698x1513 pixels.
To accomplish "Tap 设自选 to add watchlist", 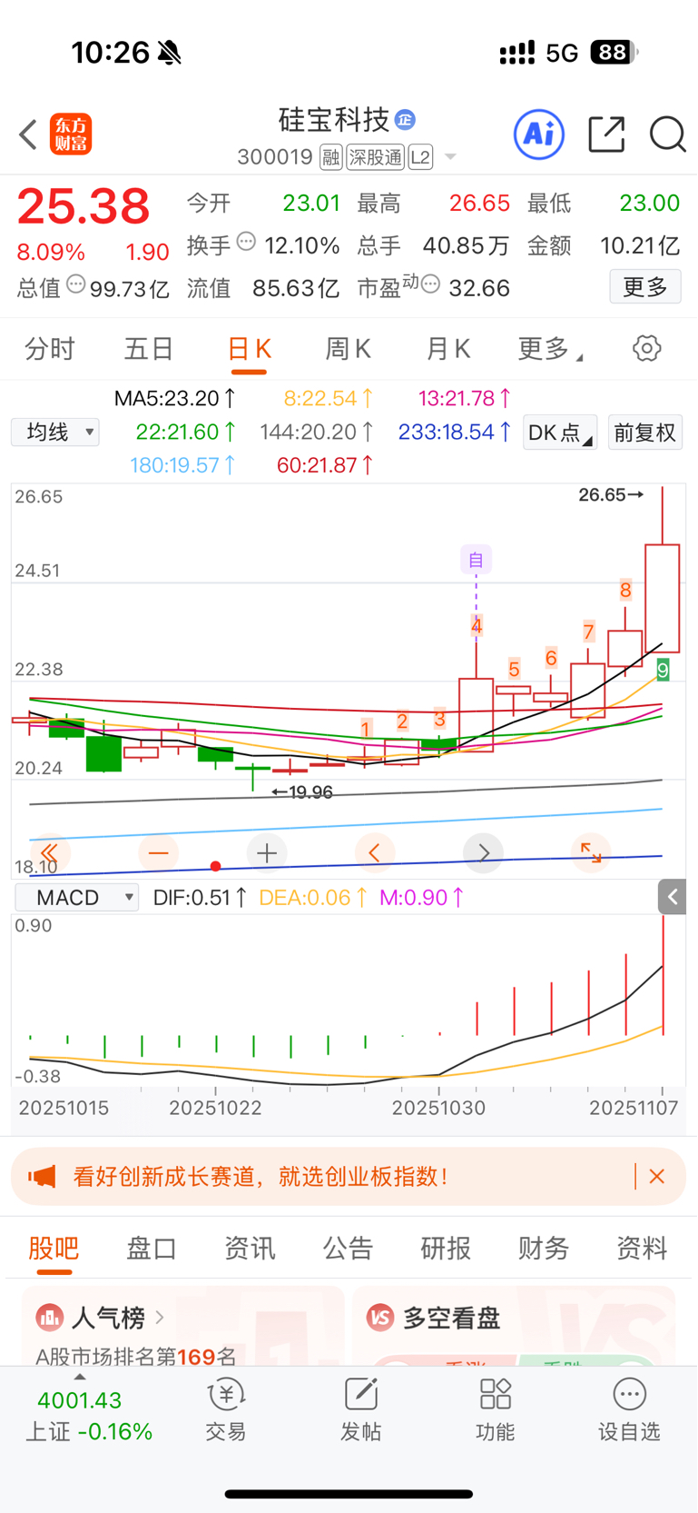I will coord(629,1409).
